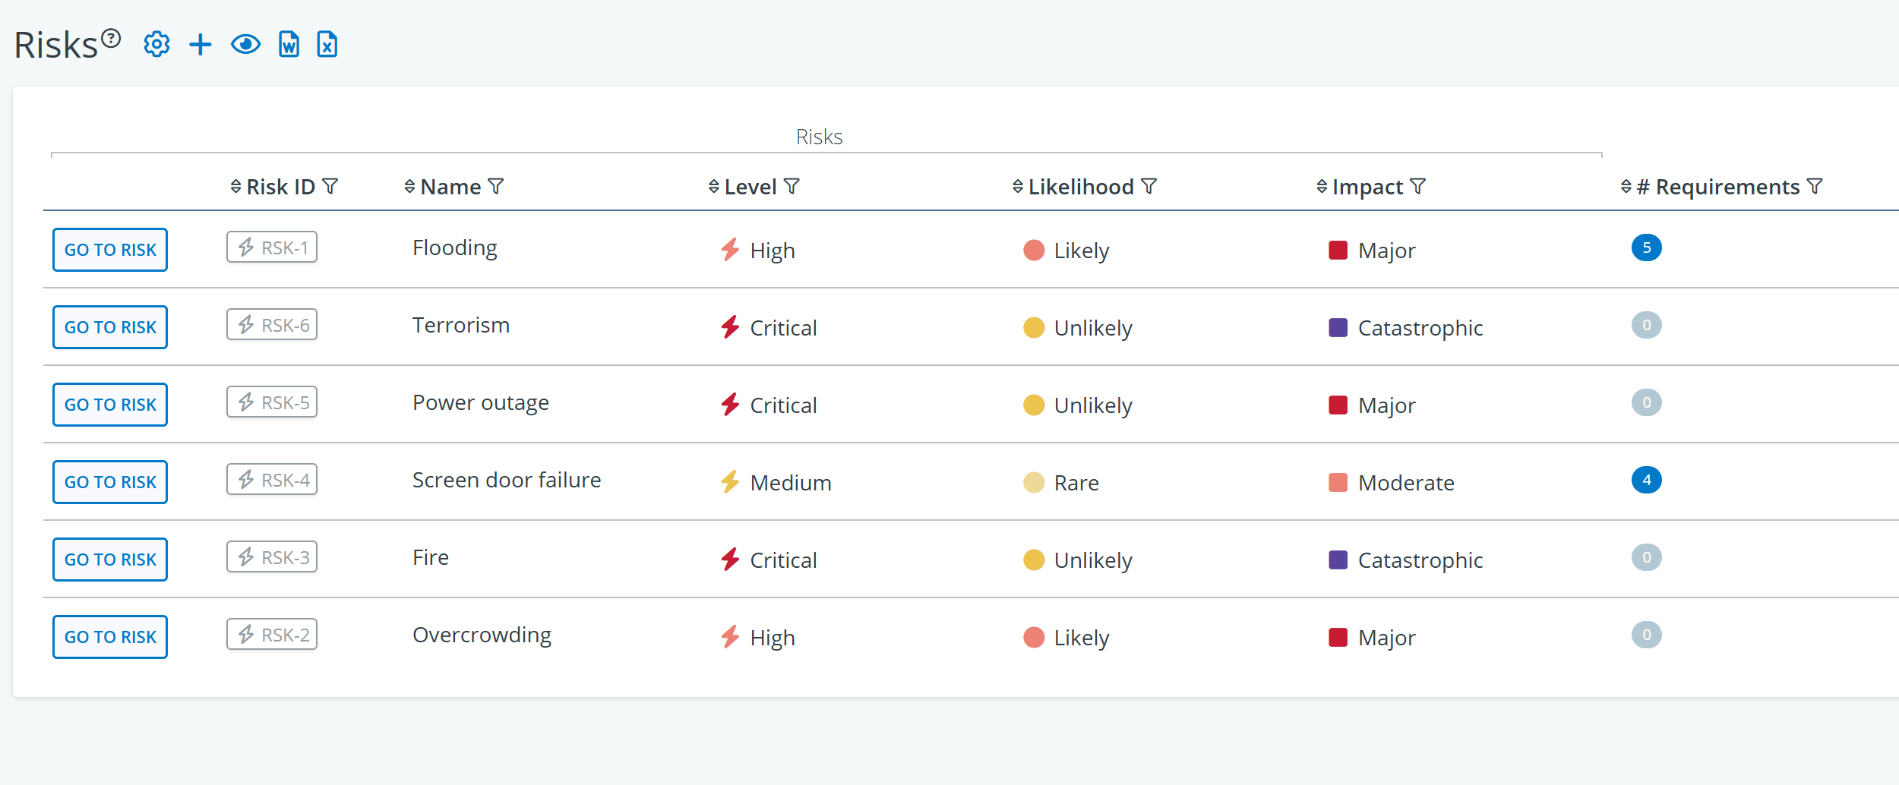Open filter for Risk ID column

330,187
